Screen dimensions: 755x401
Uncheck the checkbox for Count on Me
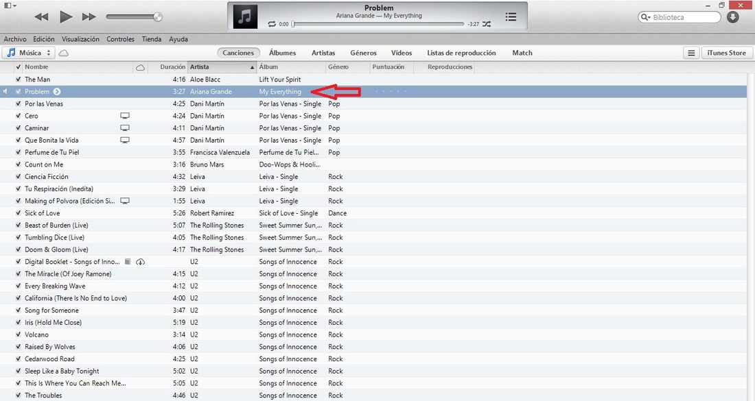coord(19,165)
